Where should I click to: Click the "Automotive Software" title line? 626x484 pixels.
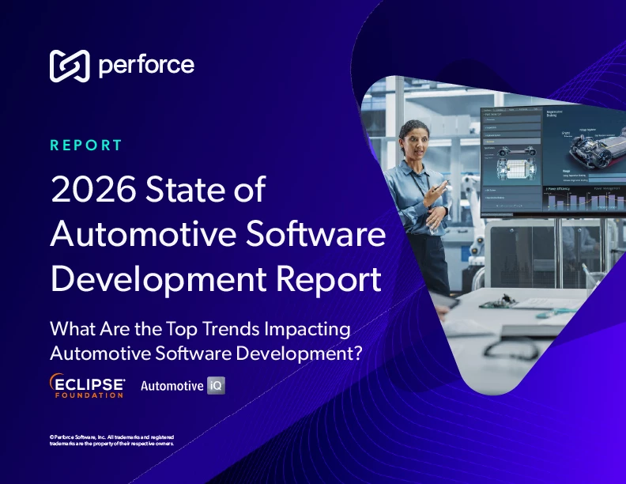click(217, 236)
